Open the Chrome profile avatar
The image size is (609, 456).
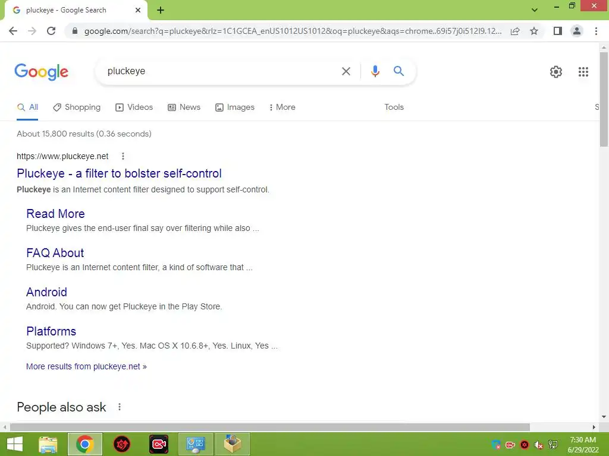click(577, 31)
